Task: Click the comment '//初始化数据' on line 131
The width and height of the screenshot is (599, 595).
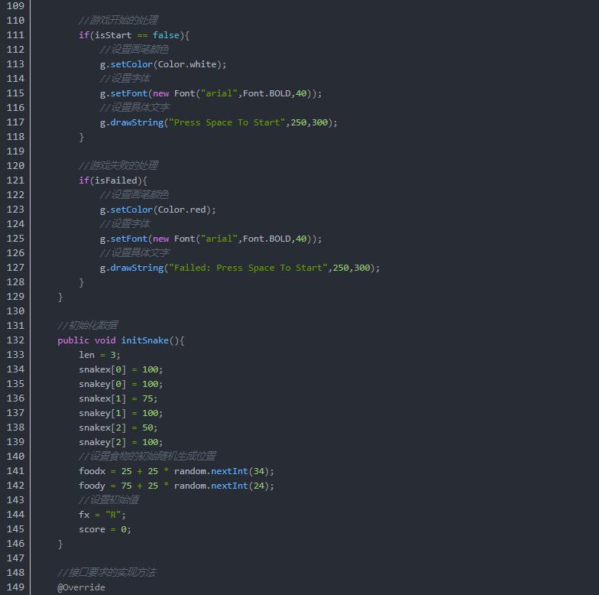Action: click(87, 326)
